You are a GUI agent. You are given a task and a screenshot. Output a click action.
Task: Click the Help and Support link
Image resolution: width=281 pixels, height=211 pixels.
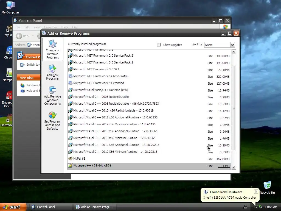coord(30,91)
